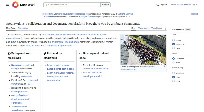Click the gear icon beside Set up and run
This screenshot has width=204, height=112.
coord(9,53)
